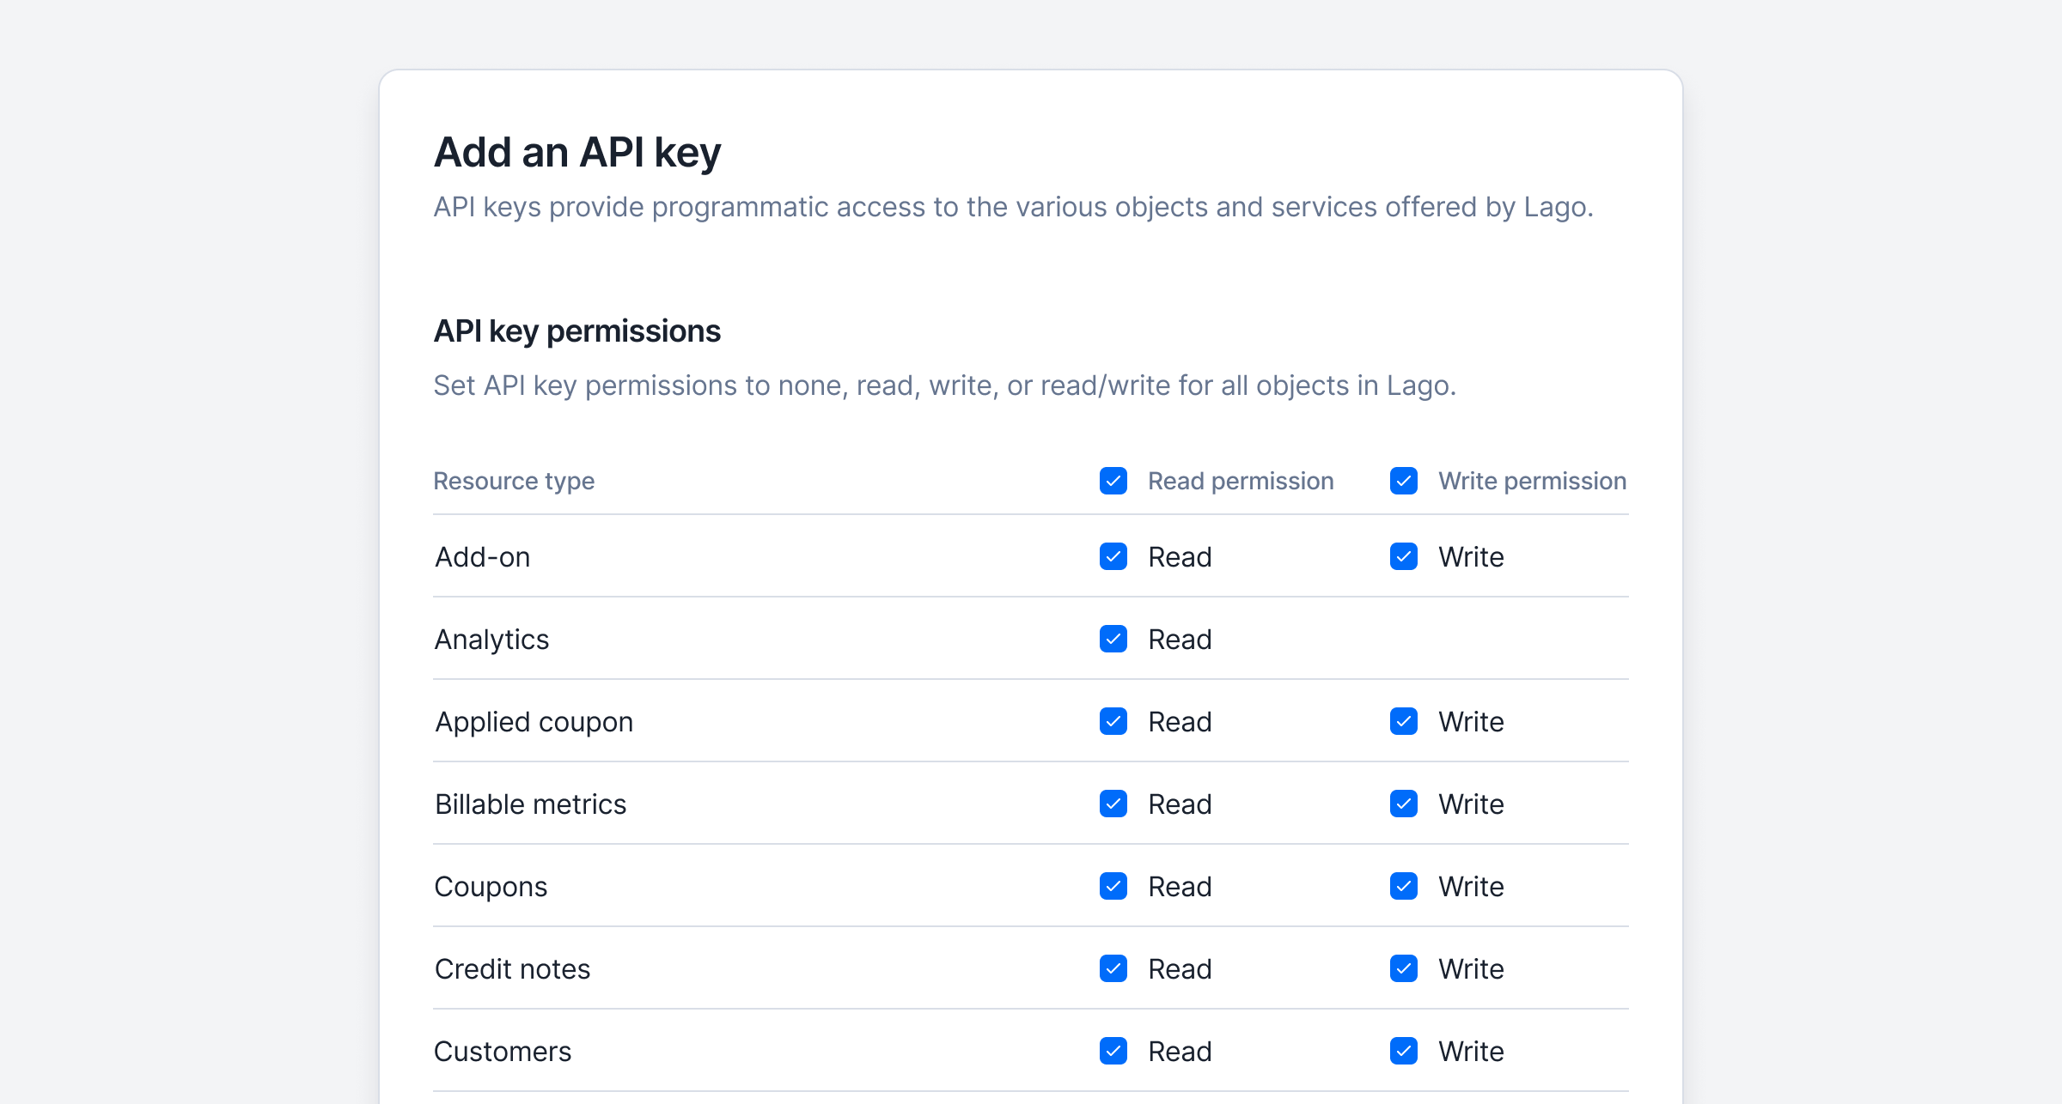Uncheck Write for Coupons
The width and height of the screenshot is (2062, 1104).
pyautogui.click(x=1404, y=886)
